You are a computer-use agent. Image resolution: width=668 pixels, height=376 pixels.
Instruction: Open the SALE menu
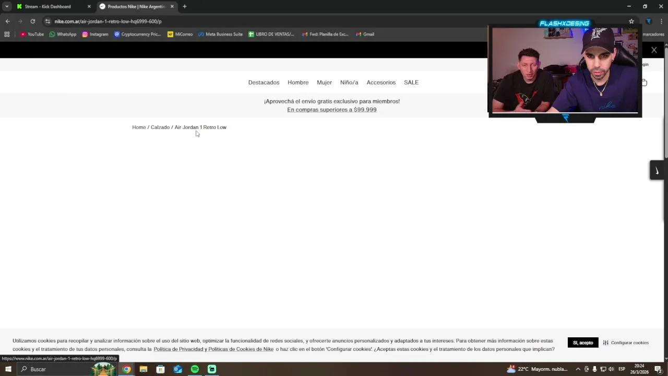411,83
